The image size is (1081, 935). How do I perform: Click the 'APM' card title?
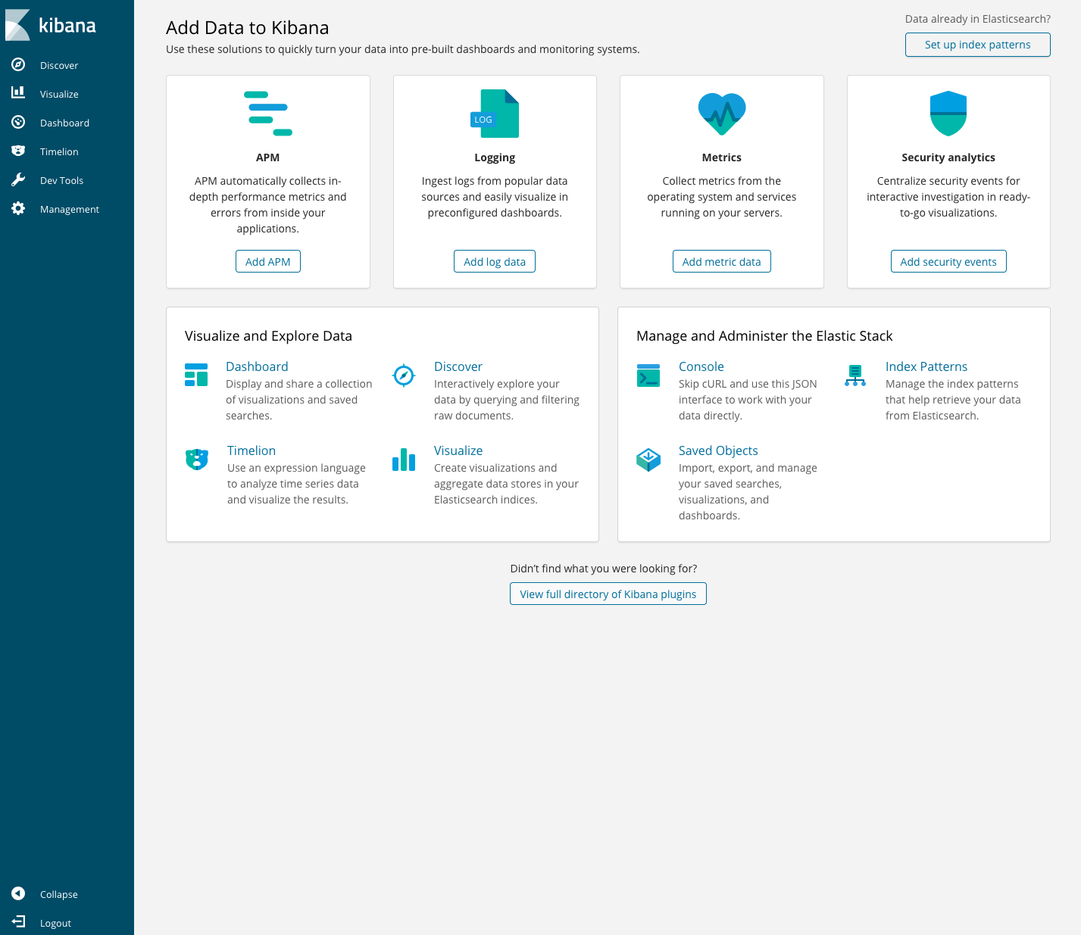[x=268, y=157]
